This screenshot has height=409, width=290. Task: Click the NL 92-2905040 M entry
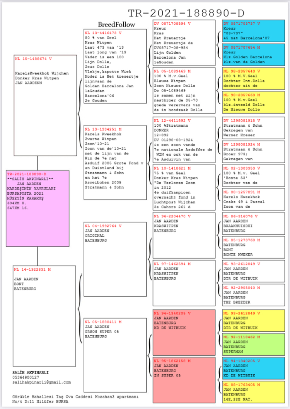[253, 295]
